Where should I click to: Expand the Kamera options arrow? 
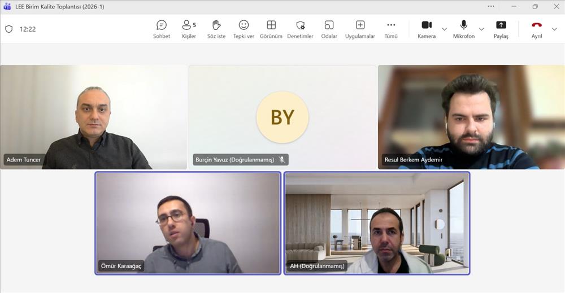tap(444, 29)
